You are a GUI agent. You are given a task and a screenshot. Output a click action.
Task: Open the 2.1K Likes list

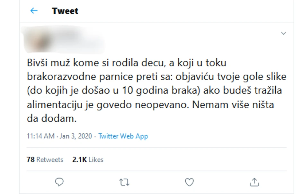(x=87, y=159)
